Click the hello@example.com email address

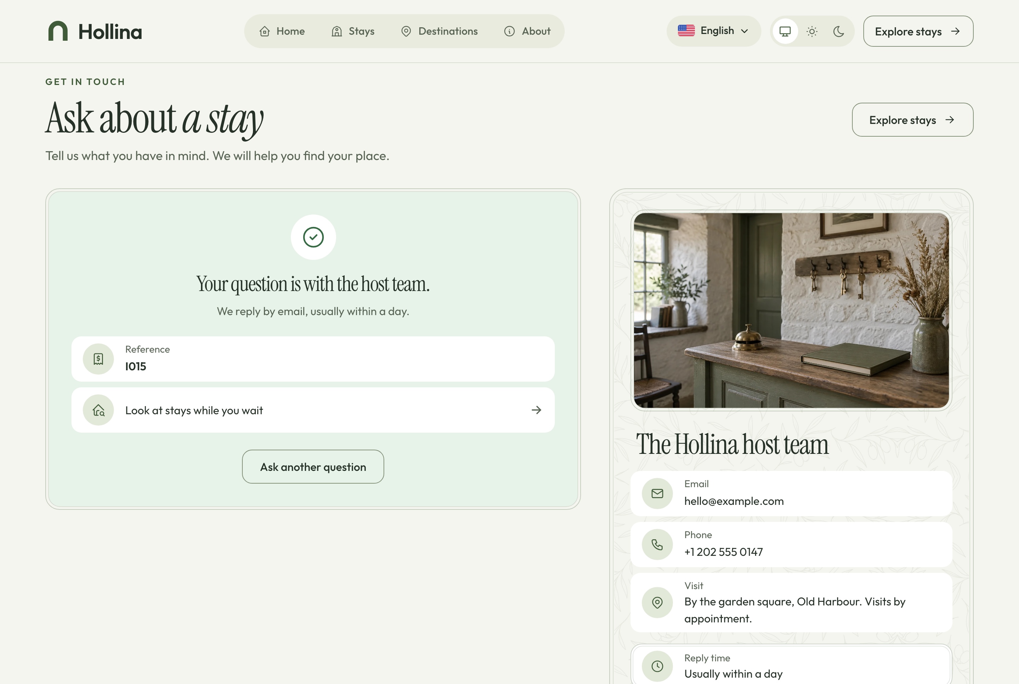click(734, 501)
